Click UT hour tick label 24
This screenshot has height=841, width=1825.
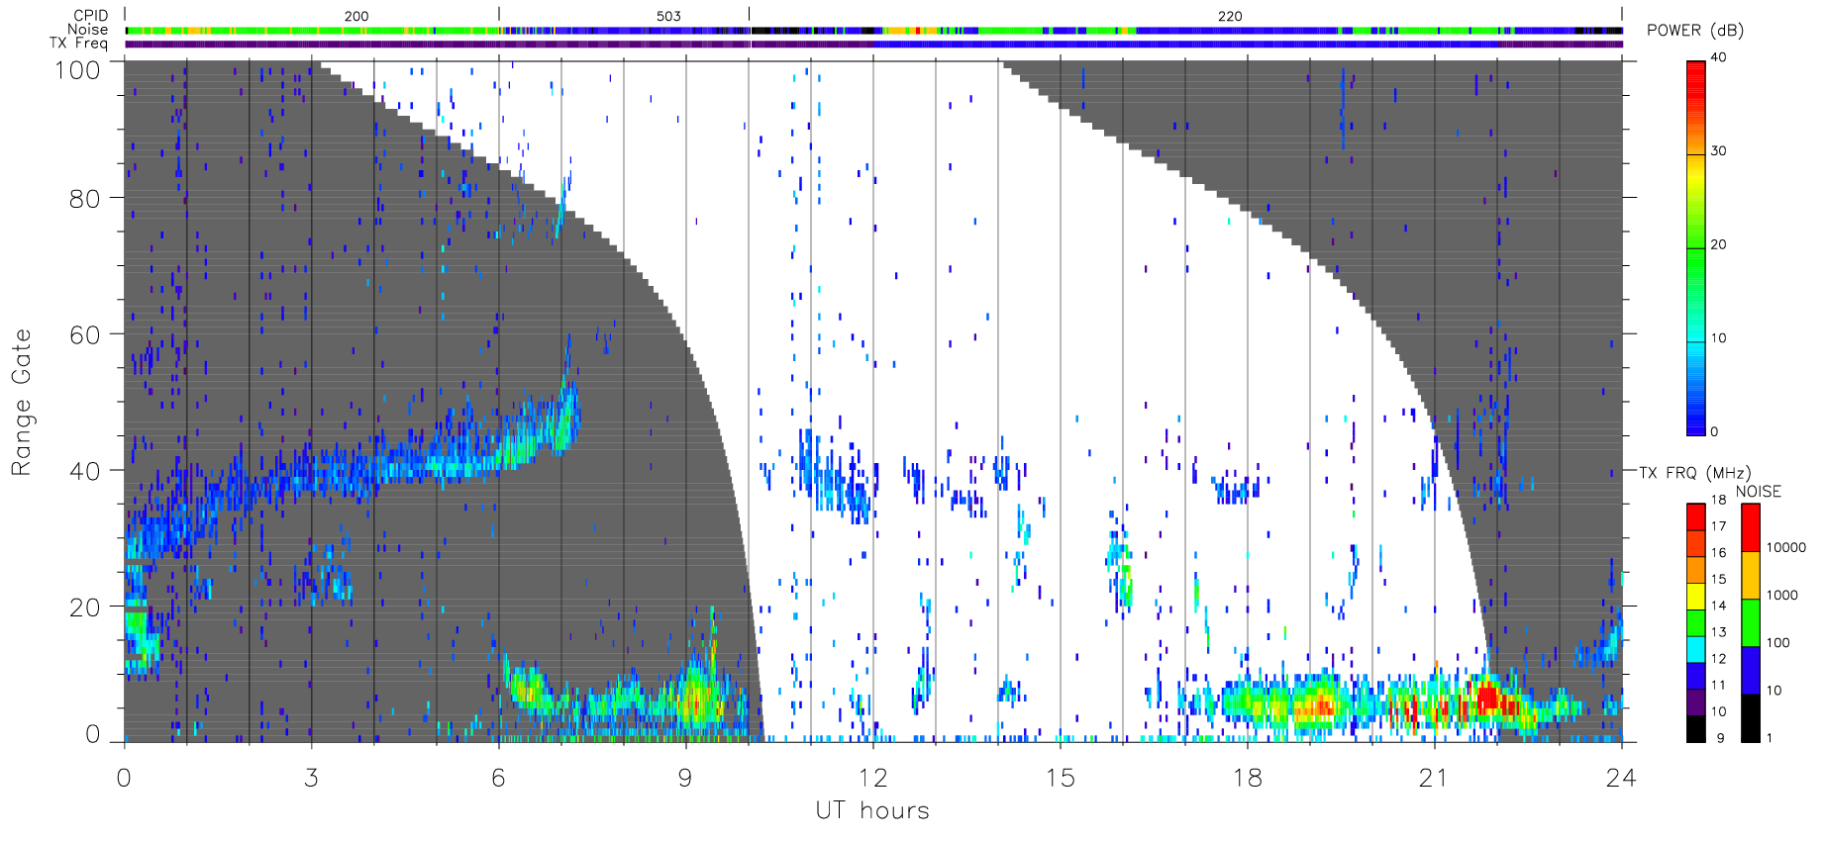1621,779
